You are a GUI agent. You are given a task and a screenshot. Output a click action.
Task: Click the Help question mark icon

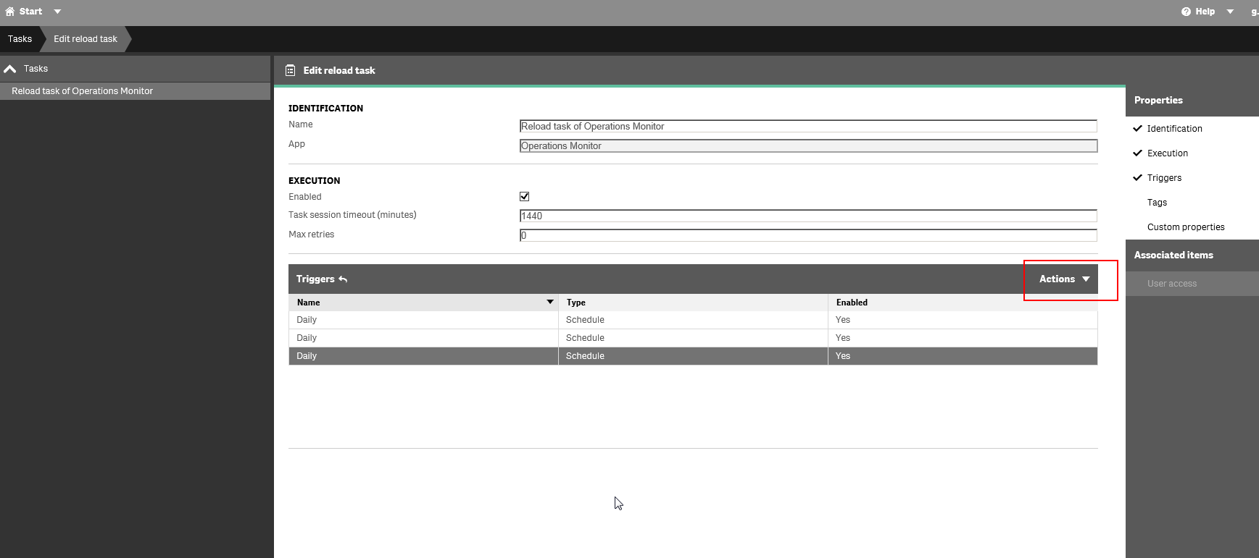click(1186, 12)
